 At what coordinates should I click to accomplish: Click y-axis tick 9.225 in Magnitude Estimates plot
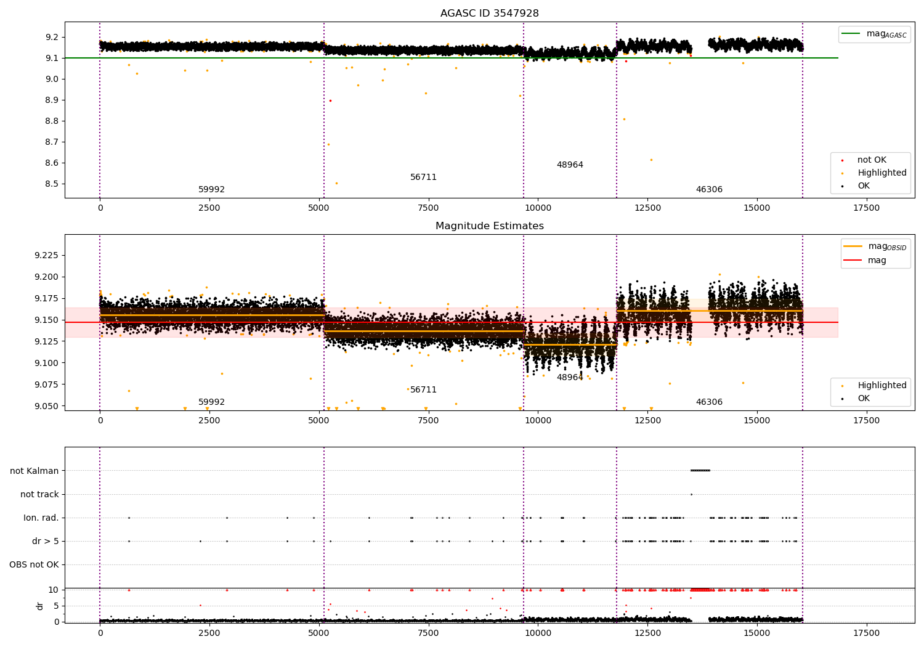coord(47,256)
